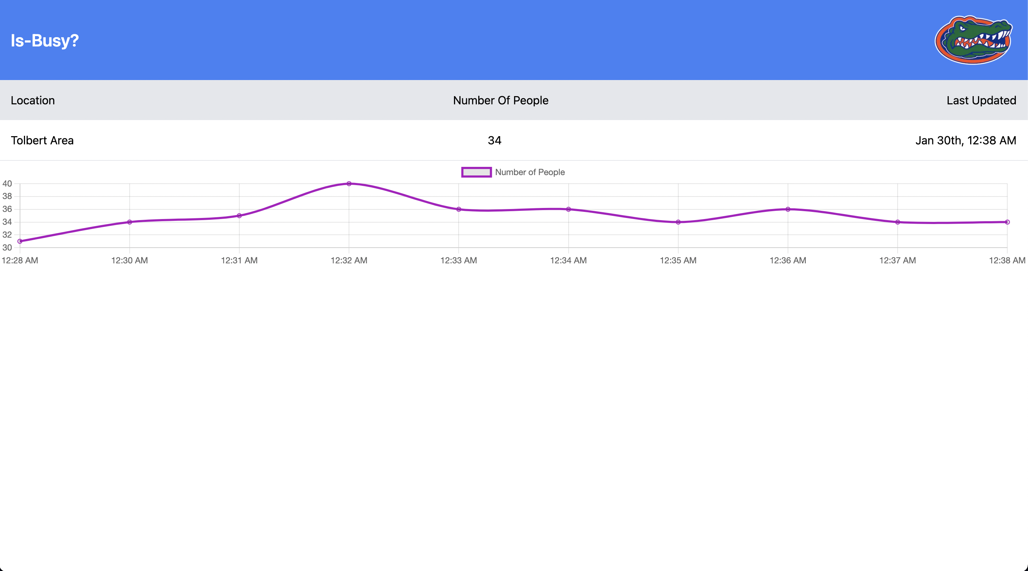Click the 12:34 AM chart data point
Image resolution: width=1028 pixels, height=571 pixels.
pyautogui.click(x=568, y=209)
